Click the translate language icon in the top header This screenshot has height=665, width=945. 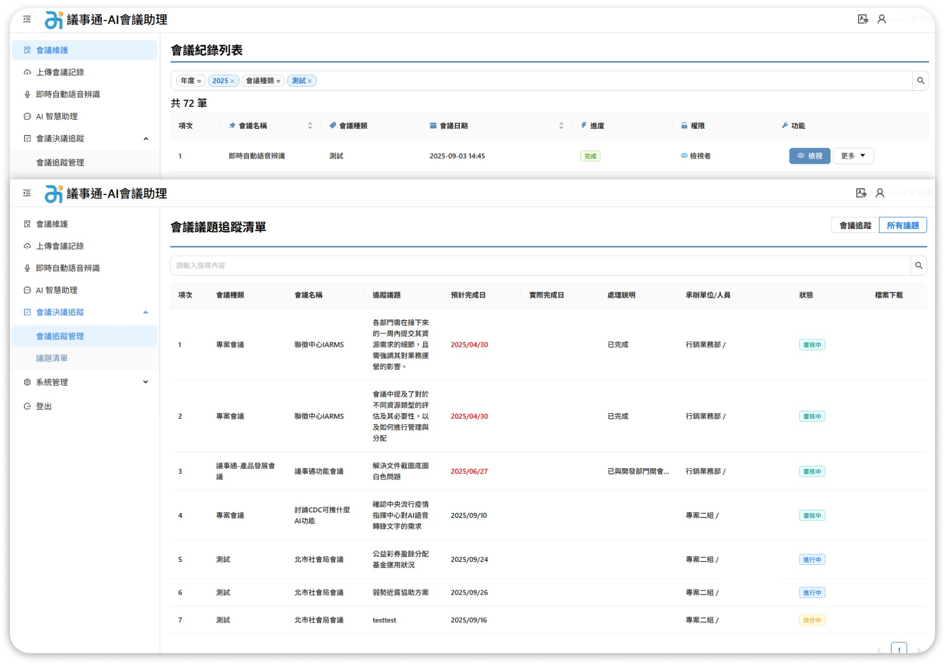coord(863,19)
